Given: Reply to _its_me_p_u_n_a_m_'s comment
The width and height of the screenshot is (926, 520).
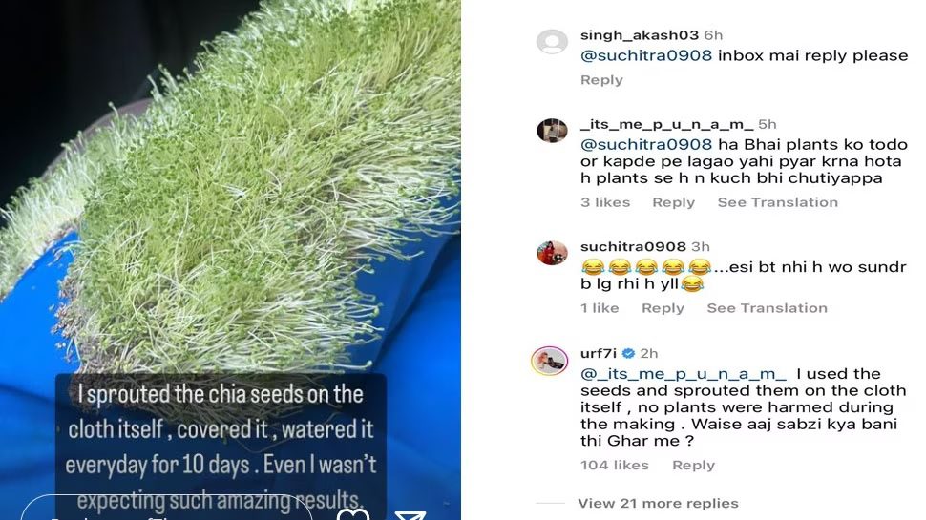Looking at the screenshot, I should click(x=673, y=202).
